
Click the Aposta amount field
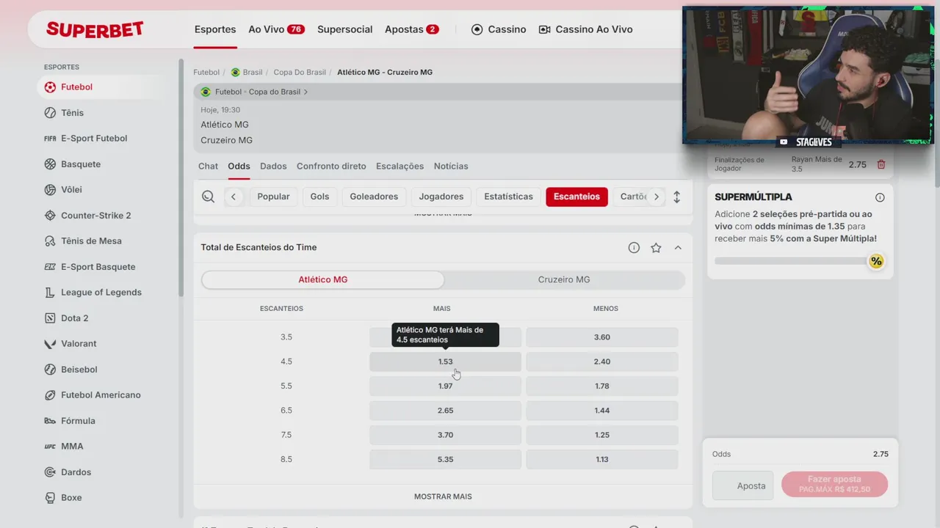(742, 485)
